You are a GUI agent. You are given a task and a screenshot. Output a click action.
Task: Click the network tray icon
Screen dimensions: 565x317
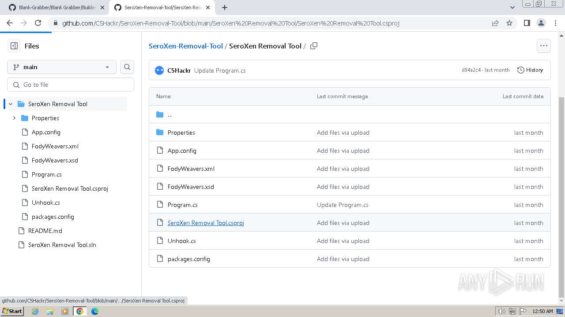(512, 311)
